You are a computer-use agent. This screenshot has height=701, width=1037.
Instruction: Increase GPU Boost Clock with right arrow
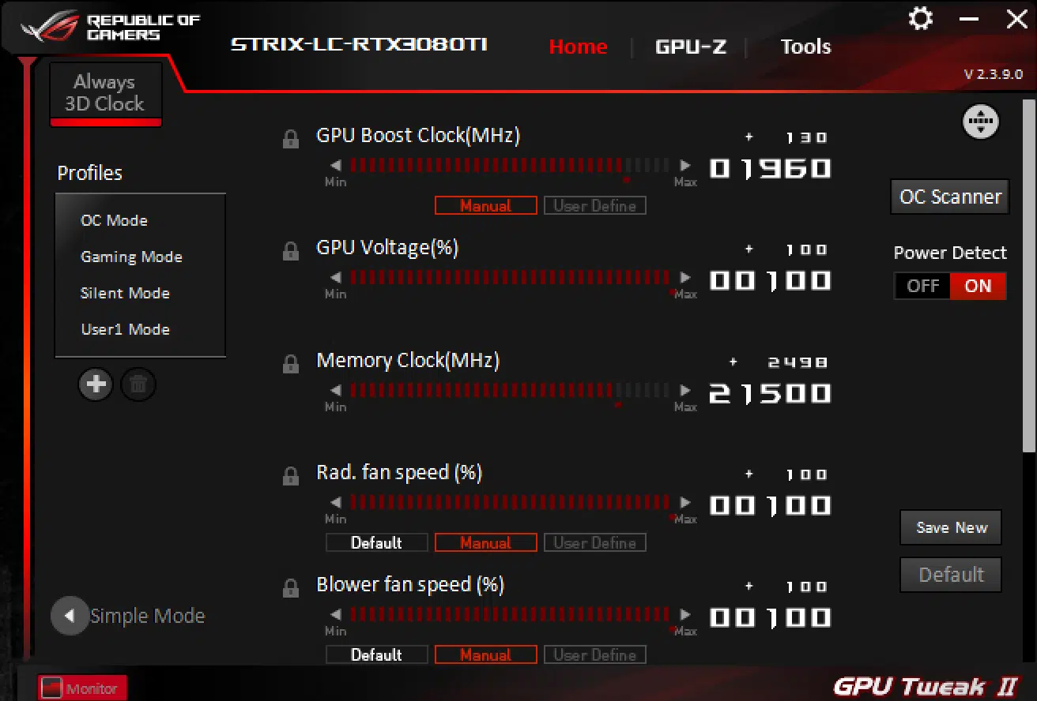point(685,166)
